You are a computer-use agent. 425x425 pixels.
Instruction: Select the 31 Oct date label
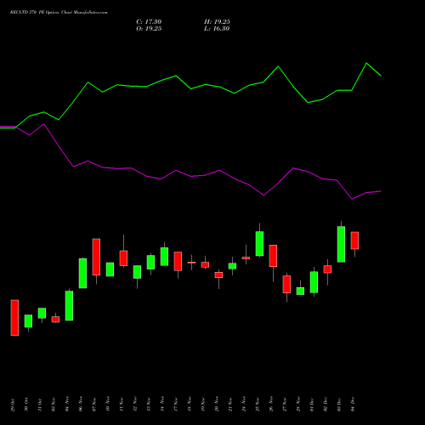point(40,405)
